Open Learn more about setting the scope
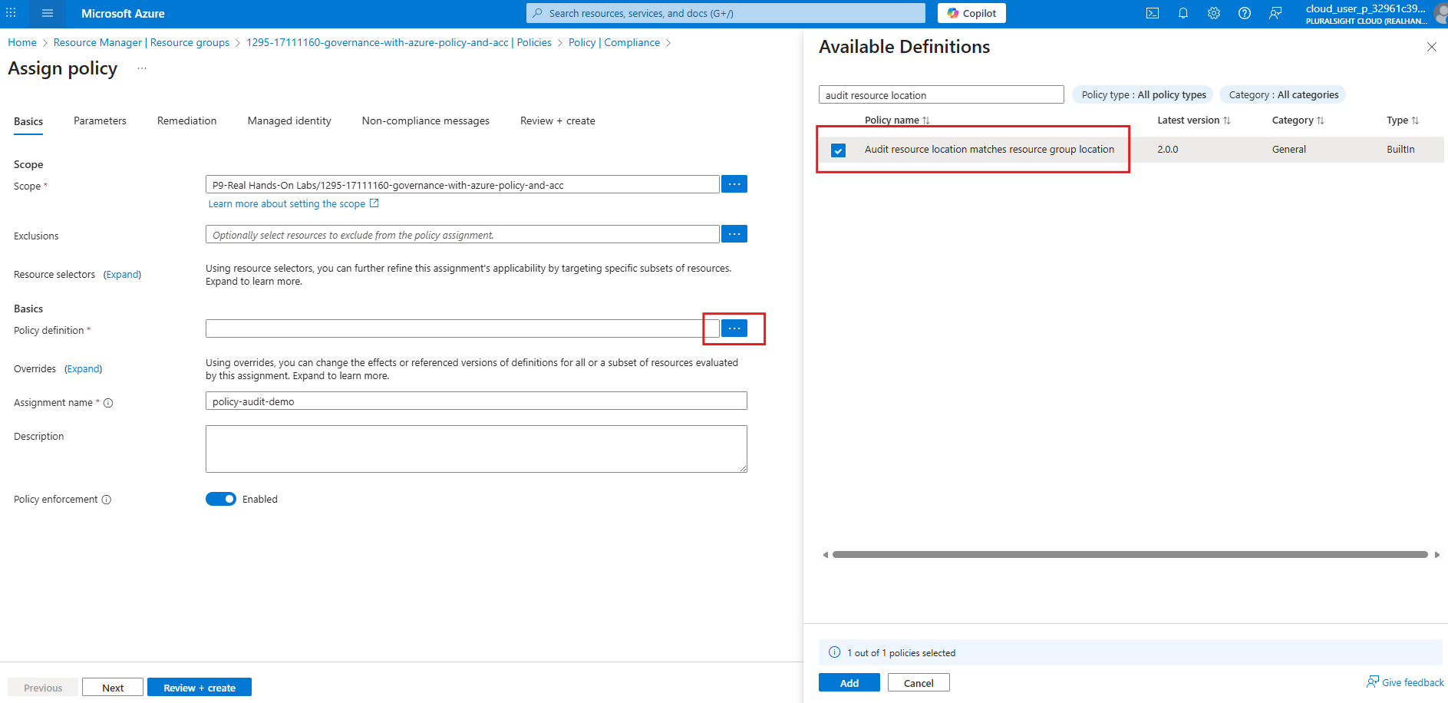 tap(287, 203)
